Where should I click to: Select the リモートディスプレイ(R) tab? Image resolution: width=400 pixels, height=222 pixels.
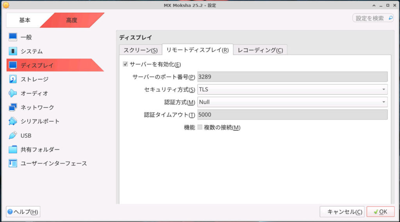tap(197, 50)
